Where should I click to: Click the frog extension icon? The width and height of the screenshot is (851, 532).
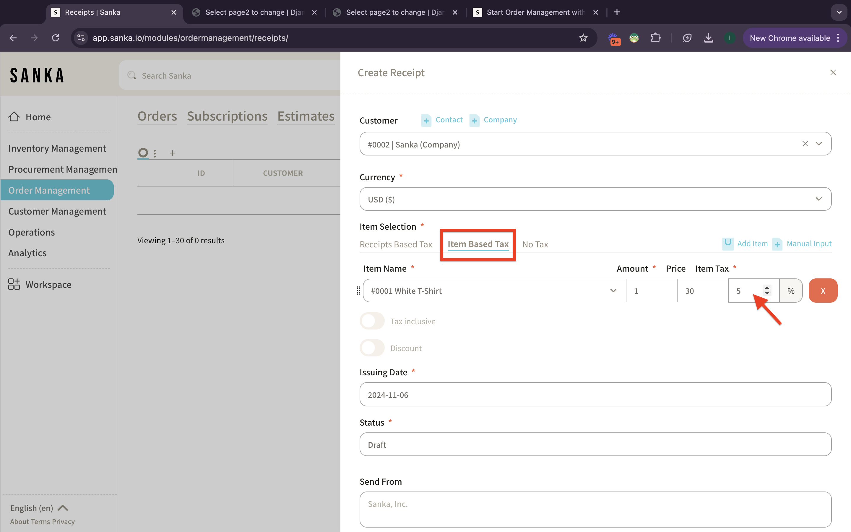click(x=634, y=38)
